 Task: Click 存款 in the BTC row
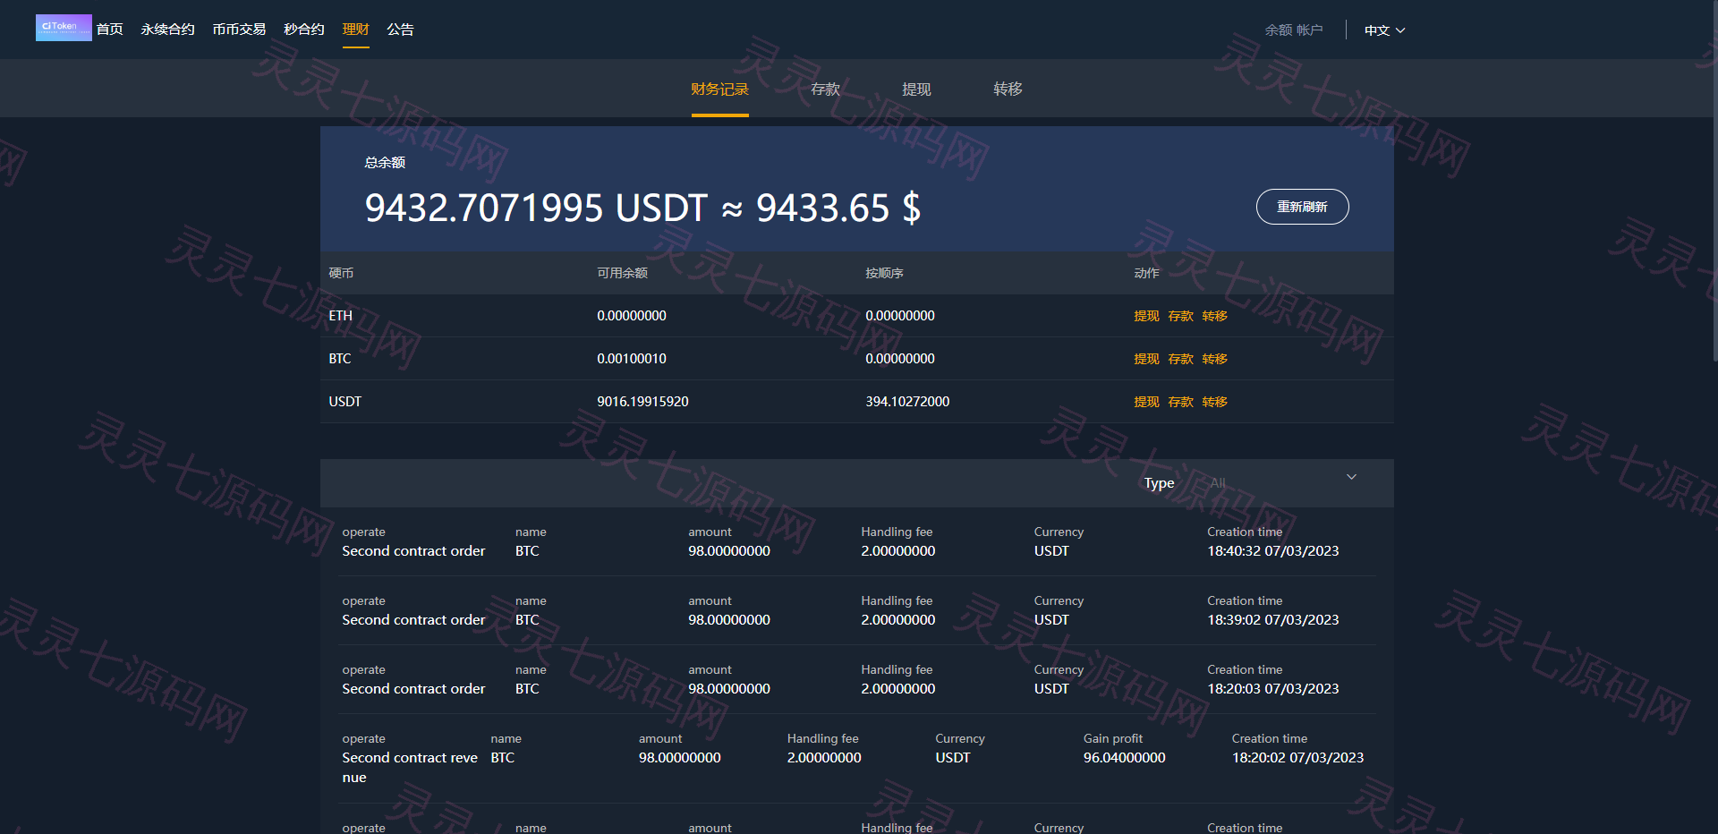(1180, 359)
